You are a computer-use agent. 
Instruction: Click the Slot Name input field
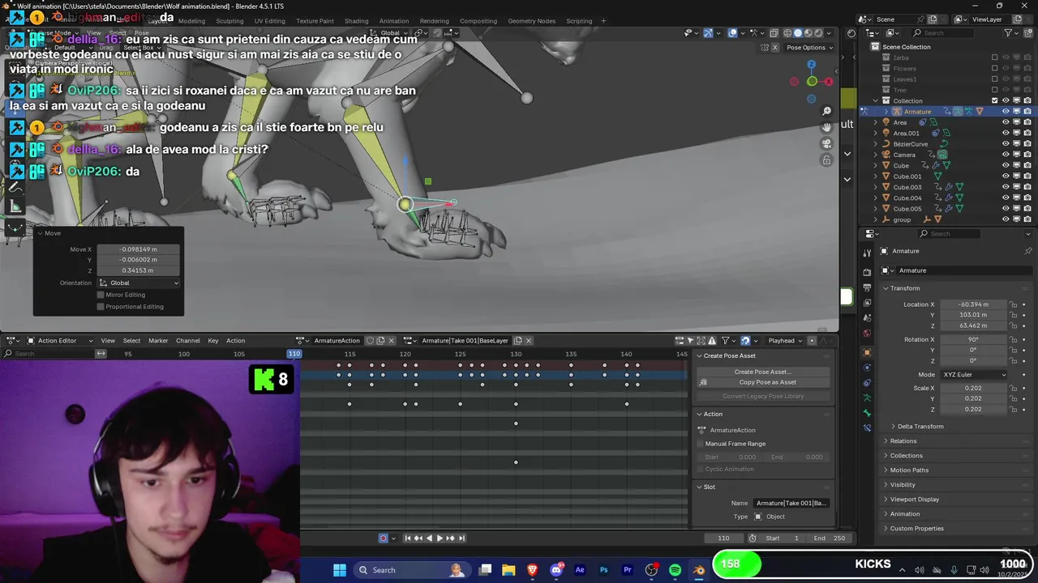(x=791, y=503)
